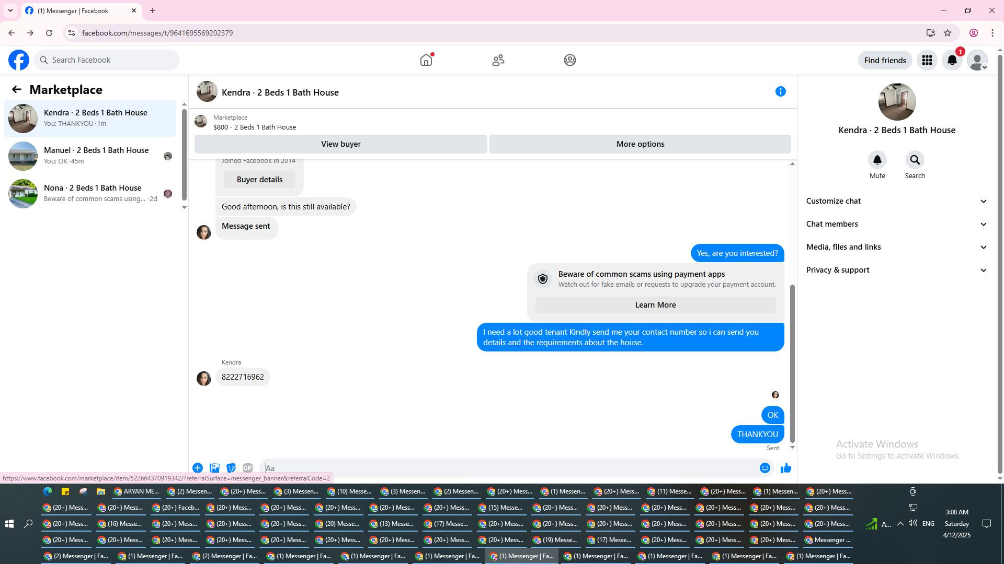Expand the Privacy & support section

(x=897, y=270)
